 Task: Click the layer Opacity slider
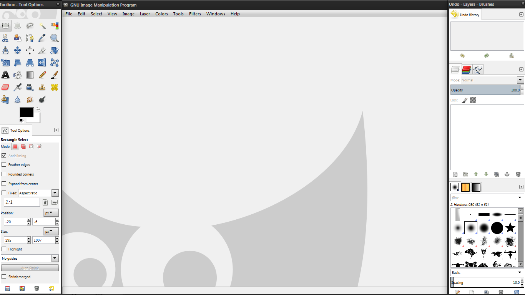pos(485,90)
